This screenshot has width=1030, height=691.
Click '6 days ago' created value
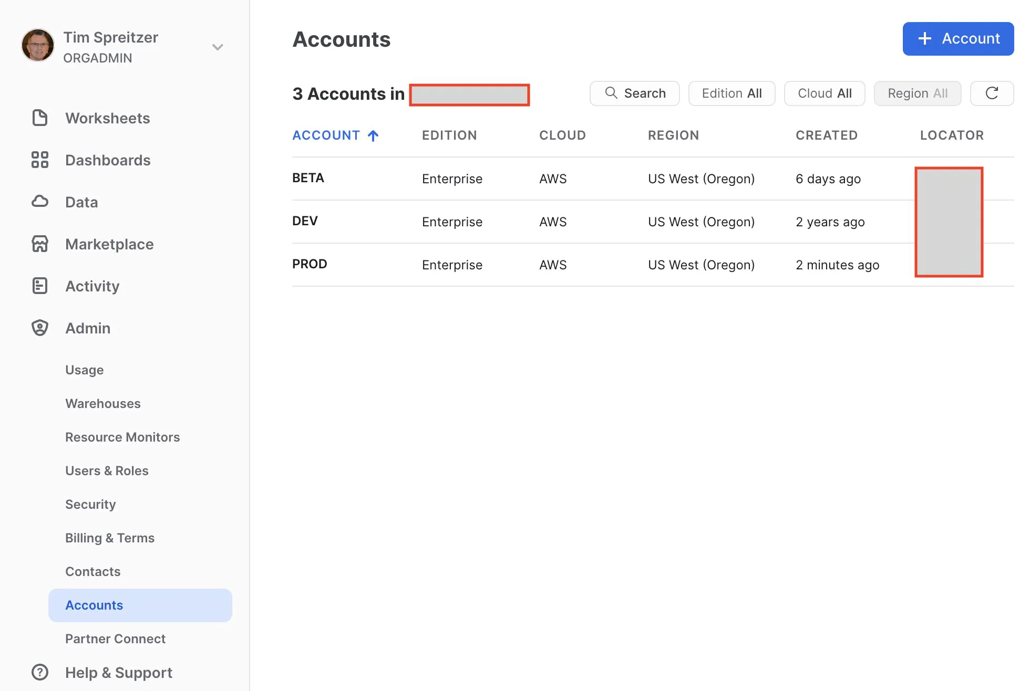(828, 179)
